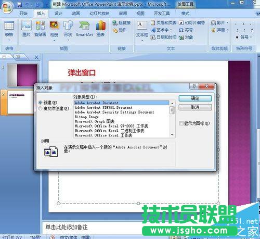
Task: Expand the 艺术字 WordArt dropdown
Action: (x=171, y=30)
